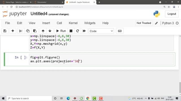Image resolution: width=181 pixels, height=101 pixels.
Task: Click the Not Trusted button
Action: click(x=144, y=23)
